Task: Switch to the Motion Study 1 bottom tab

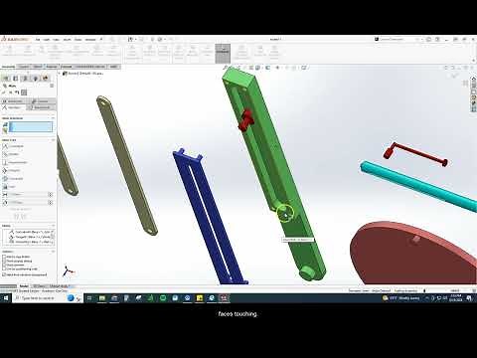Action: coord(59,286)
